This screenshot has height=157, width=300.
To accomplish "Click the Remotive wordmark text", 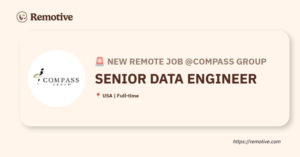I will tap(51, 17).
